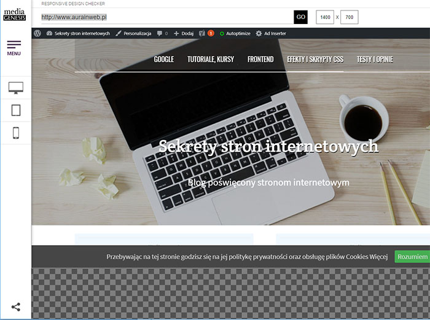Viewport: 430px width, 320px height.
Task: Click the Sekrety stron internetowych hero heading
Action: [x=268, y=146]
